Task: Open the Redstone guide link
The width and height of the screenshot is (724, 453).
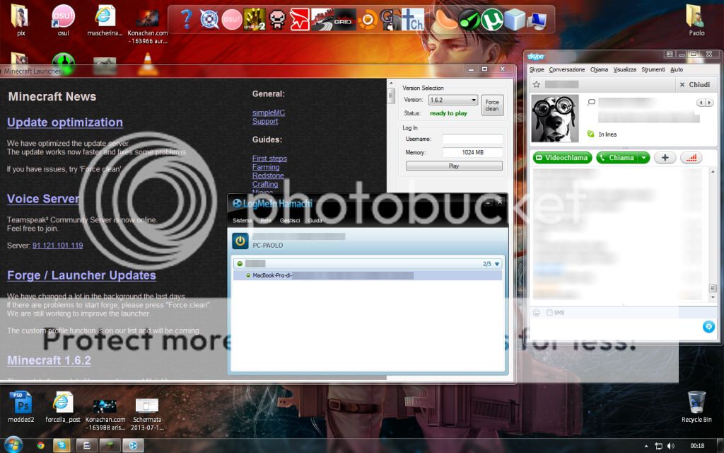Action: [x=268, y=176]
